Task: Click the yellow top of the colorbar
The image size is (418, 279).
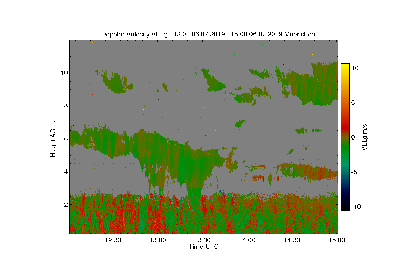Action: coord(345,67)
